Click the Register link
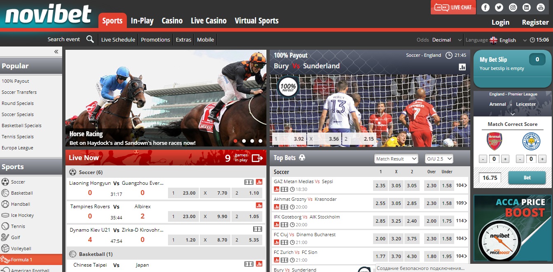The height and width of the screenshot is (272, 553). (535, 22)
